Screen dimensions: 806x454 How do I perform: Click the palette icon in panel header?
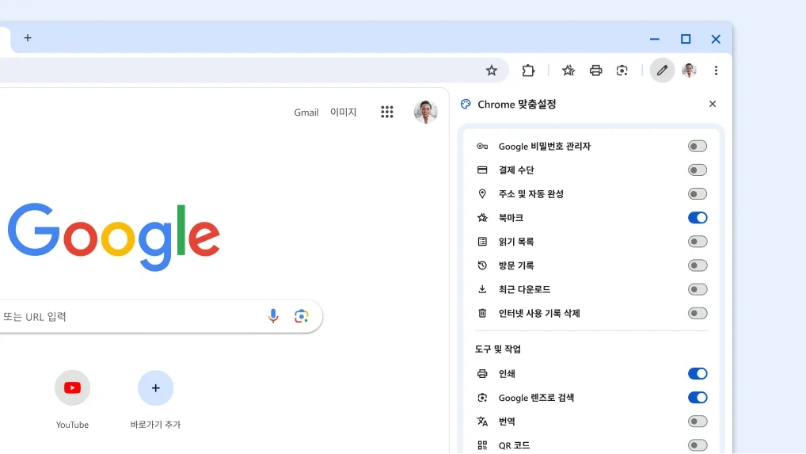[x=466, y=105]
